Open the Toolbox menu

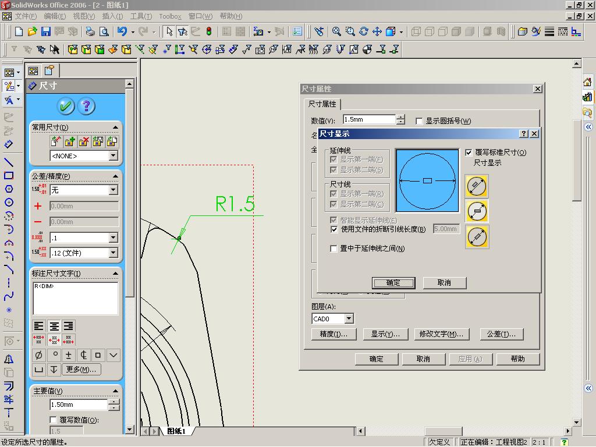170,16
